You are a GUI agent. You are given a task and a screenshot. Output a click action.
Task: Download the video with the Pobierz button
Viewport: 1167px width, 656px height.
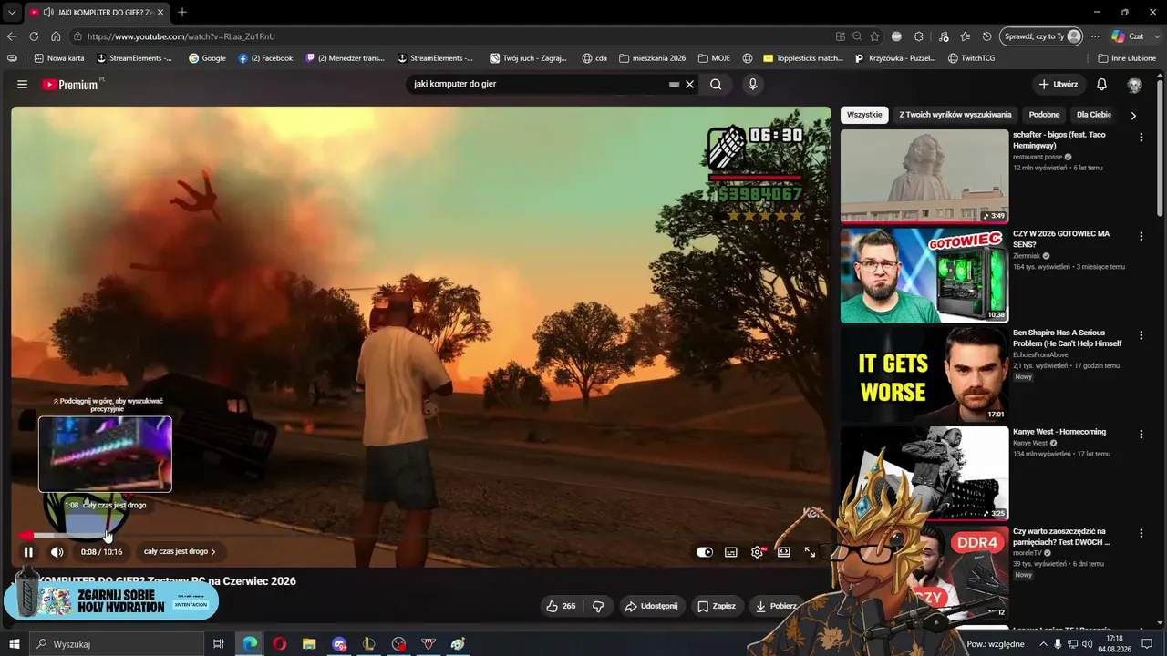(776, 606)
